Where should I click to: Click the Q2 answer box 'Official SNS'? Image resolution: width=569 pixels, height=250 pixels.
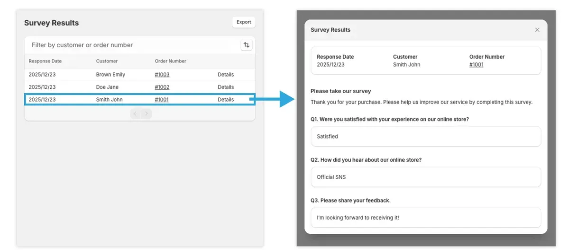[x=426, y=177]
